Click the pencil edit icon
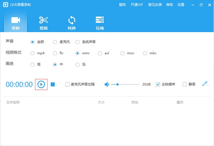Screen dimensions: 214x146 point(205,84)
